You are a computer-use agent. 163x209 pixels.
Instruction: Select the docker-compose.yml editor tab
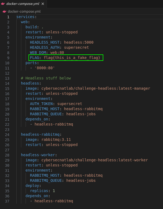point(23,4)
